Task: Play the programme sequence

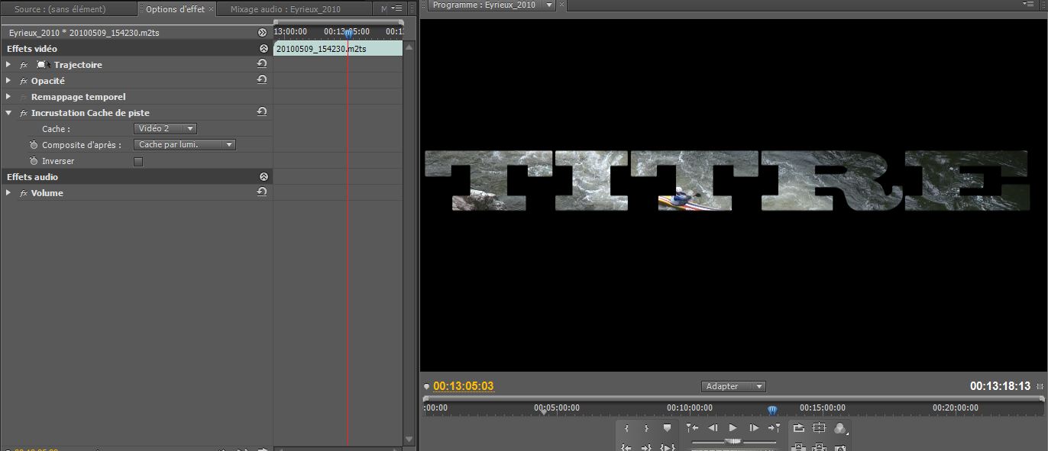Action: click(733, 428)
